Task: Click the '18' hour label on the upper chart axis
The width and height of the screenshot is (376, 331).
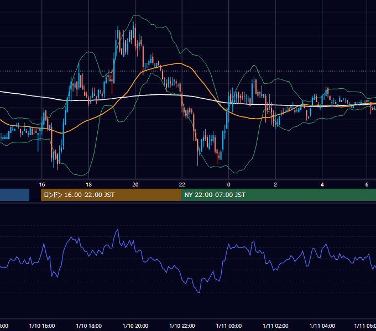Action: tap(88, 185)
